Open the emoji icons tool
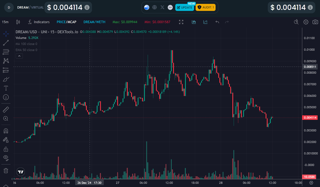The height and width of the screenshot is (187, 320). click(6, 97)
